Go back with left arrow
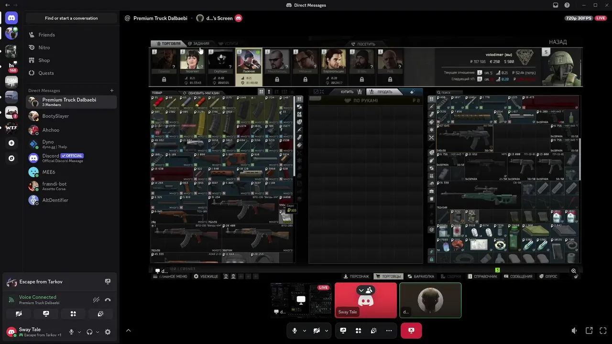 (x=7, y=5)
